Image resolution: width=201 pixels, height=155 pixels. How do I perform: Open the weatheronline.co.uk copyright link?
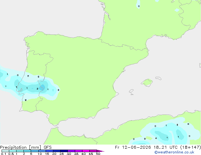174,152
